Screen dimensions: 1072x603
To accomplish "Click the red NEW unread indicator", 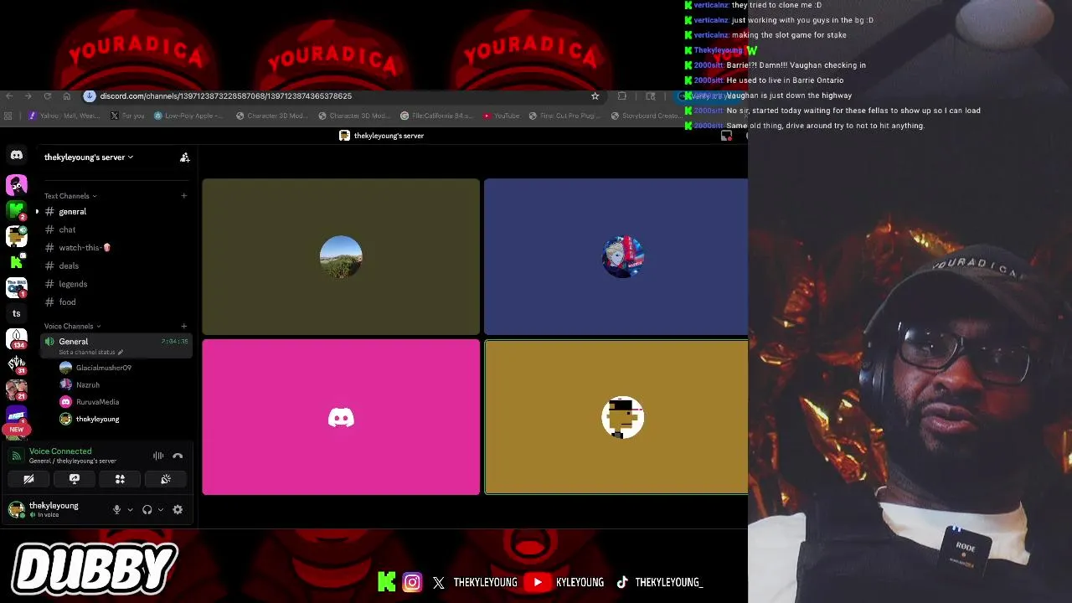I will pyautogui.click(x=16, y=430).
